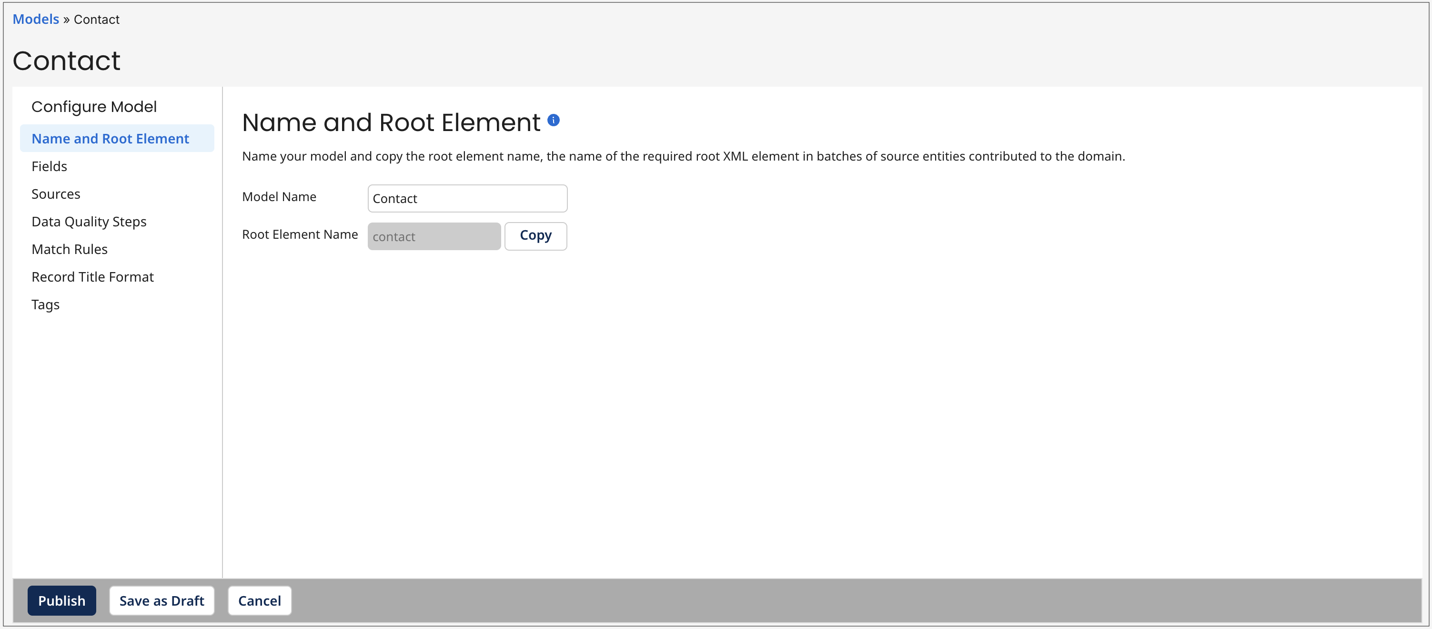Cancel editing the Contact model
The width and height of the screenshot is (1432, 629).
pos(259,600)
